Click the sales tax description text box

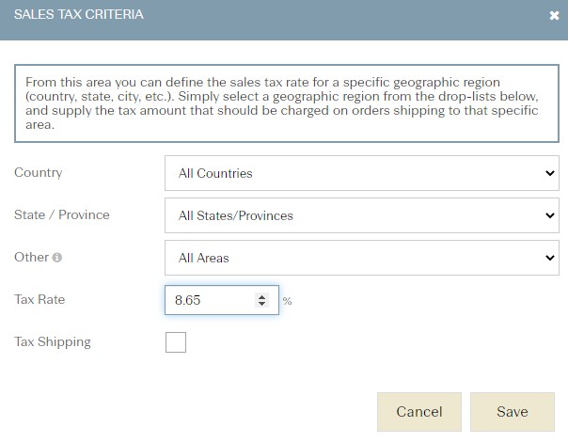(x=287, y=103)
